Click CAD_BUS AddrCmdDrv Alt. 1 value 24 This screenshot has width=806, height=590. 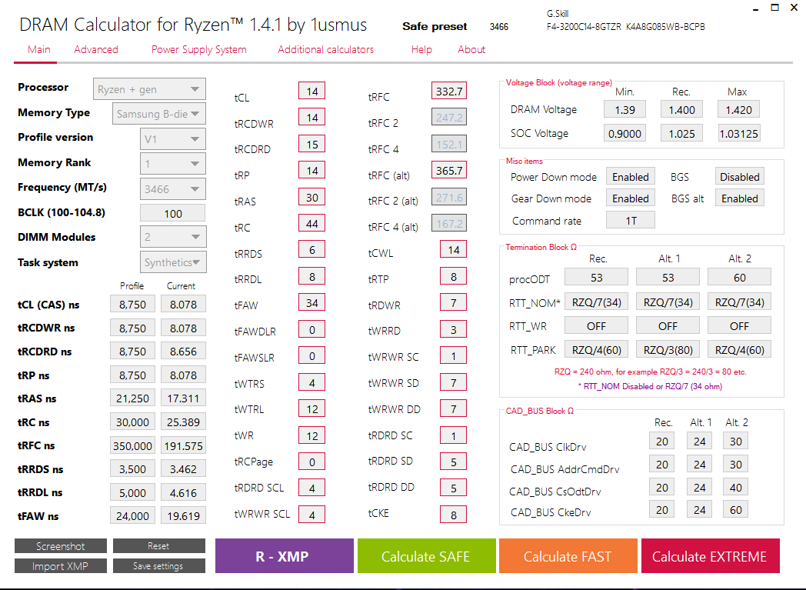[x=699, y=464]
